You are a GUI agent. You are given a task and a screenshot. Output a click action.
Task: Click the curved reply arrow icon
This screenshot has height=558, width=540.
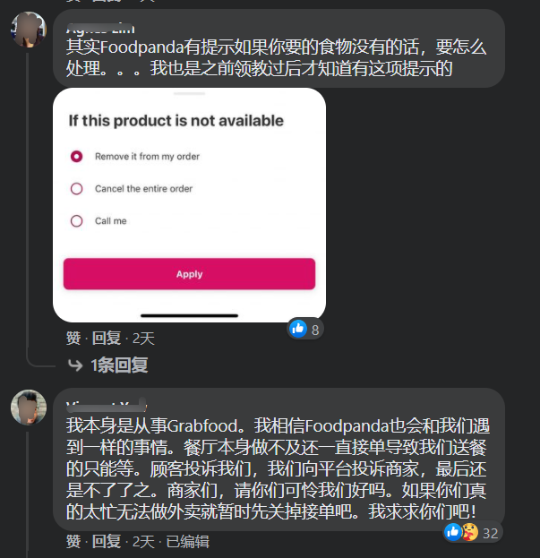(75, 365)
